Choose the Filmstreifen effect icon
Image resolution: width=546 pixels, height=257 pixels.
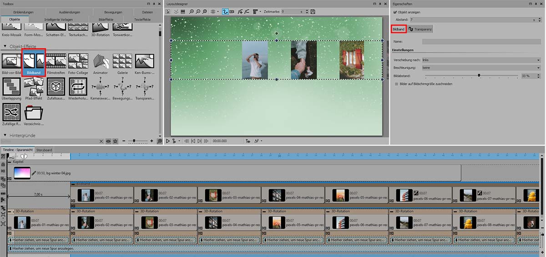tap(56, 60)
